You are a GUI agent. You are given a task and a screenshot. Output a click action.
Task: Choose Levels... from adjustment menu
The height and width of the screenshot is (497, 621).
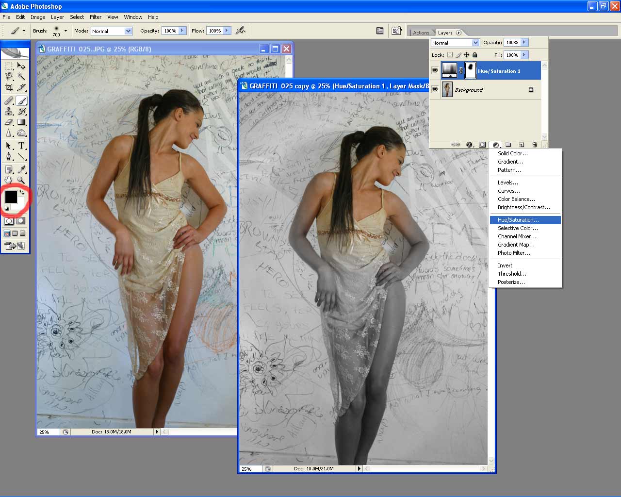(525, 182)
